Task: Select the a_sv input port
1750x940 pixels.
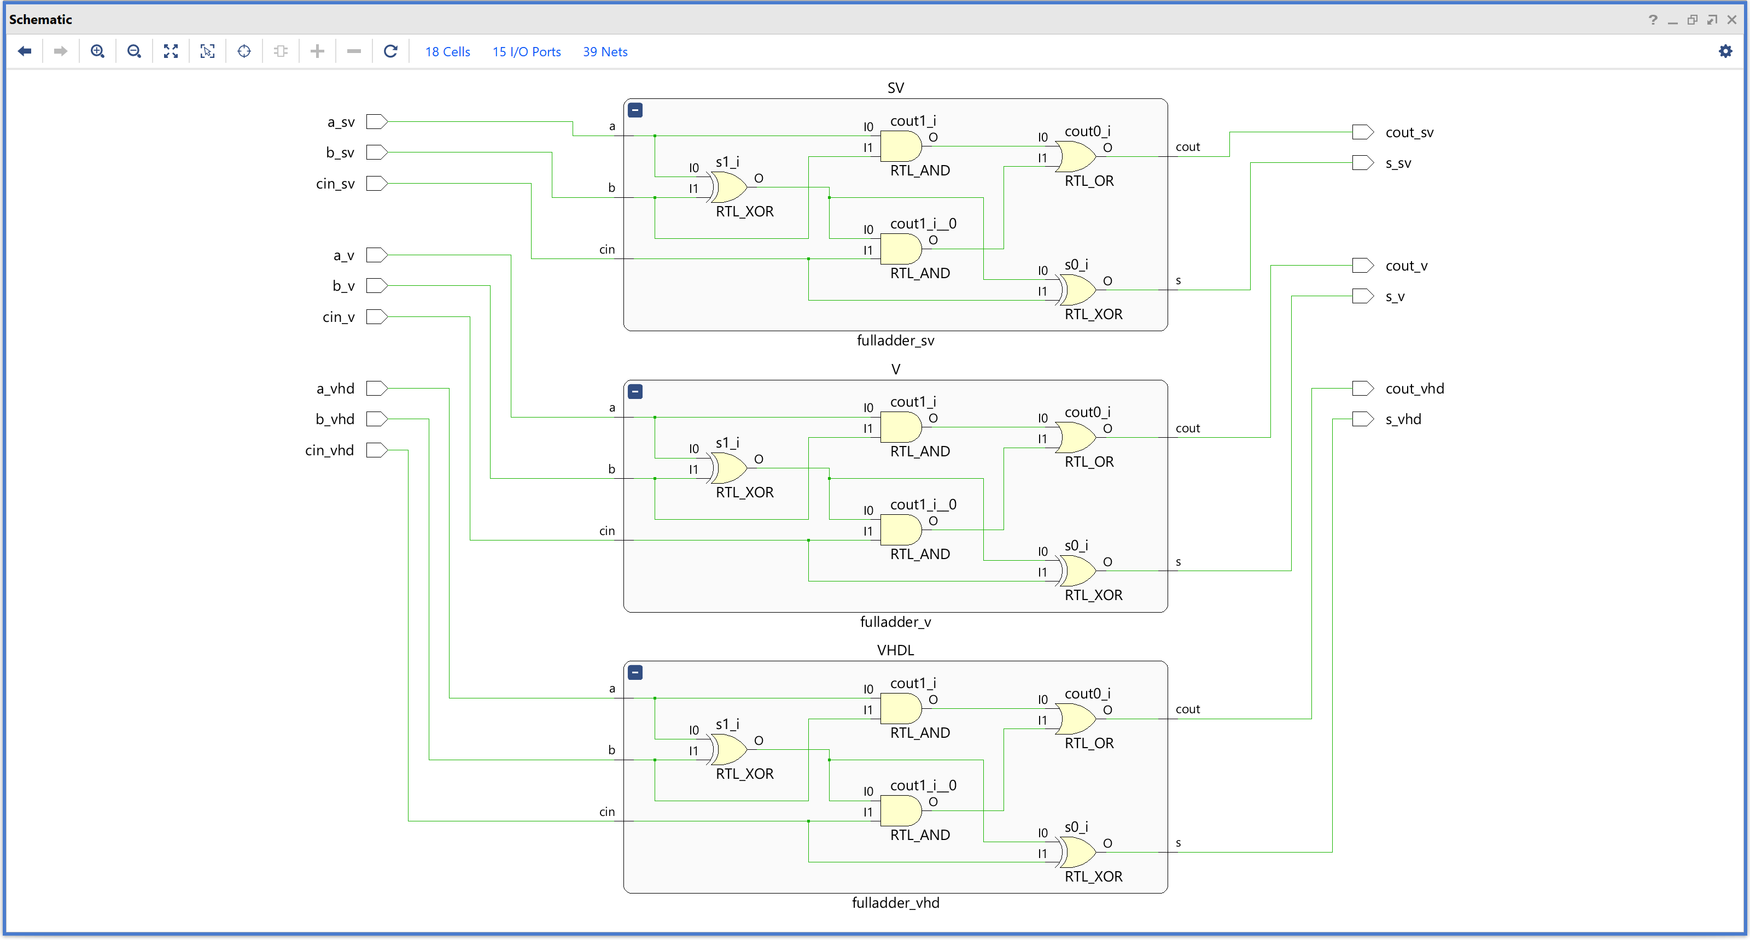Action: point(376,122)
